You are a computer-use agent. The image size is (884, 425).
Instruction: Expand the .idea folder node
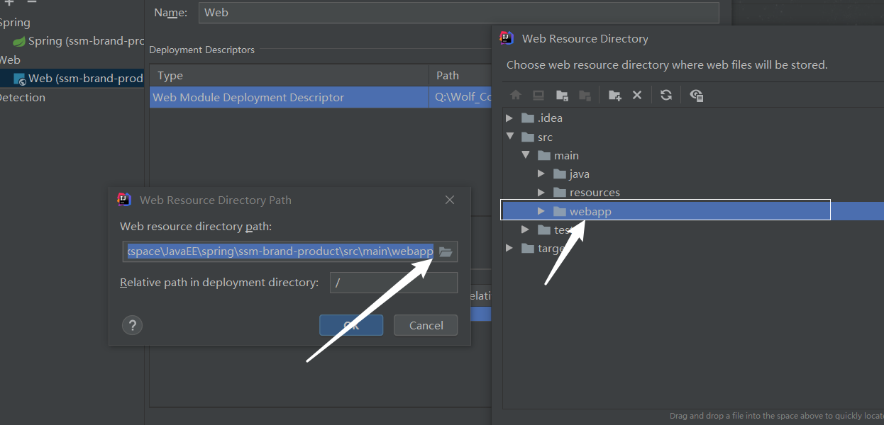click(x=509, y=118)
